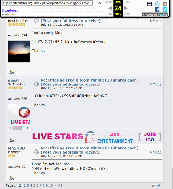Viewport: 173px width, 189px height.
Task: Click the Wayback URL input field
Action: tap(47, 3)
